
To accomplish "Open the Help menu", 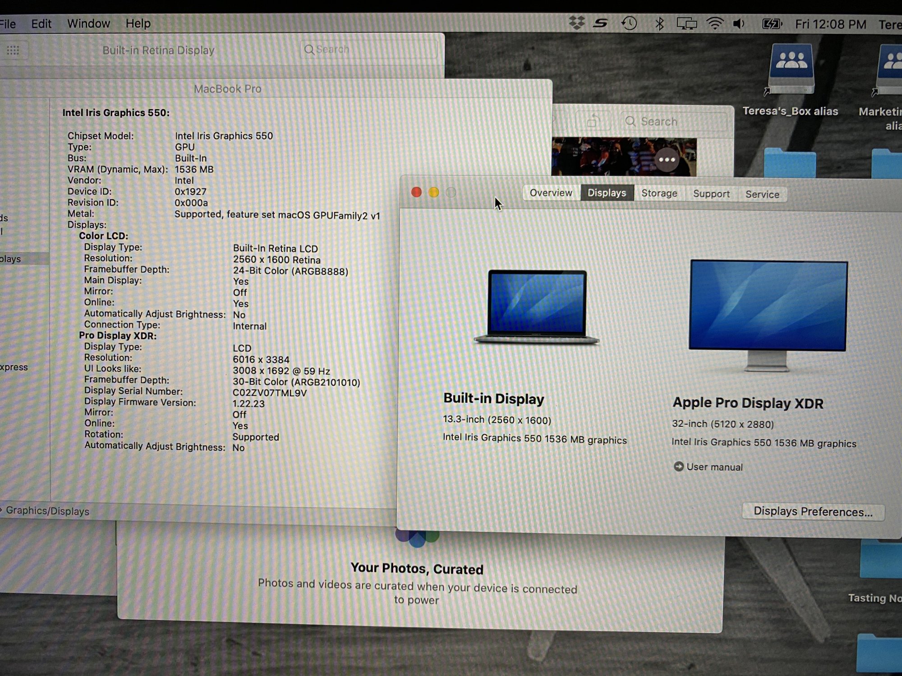I will (x=138, y=23).
